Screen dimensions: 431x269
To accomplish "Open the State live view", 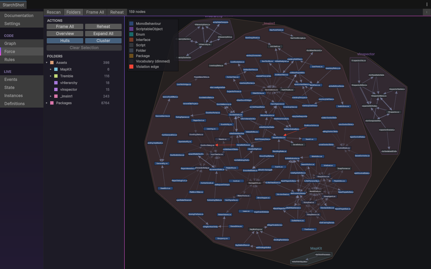I will [22, 87].
